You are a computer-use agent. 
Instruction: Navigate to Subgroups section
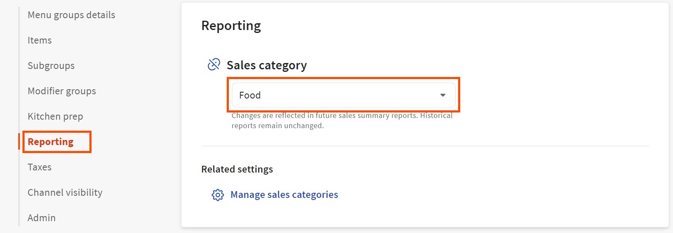point(51,66)
